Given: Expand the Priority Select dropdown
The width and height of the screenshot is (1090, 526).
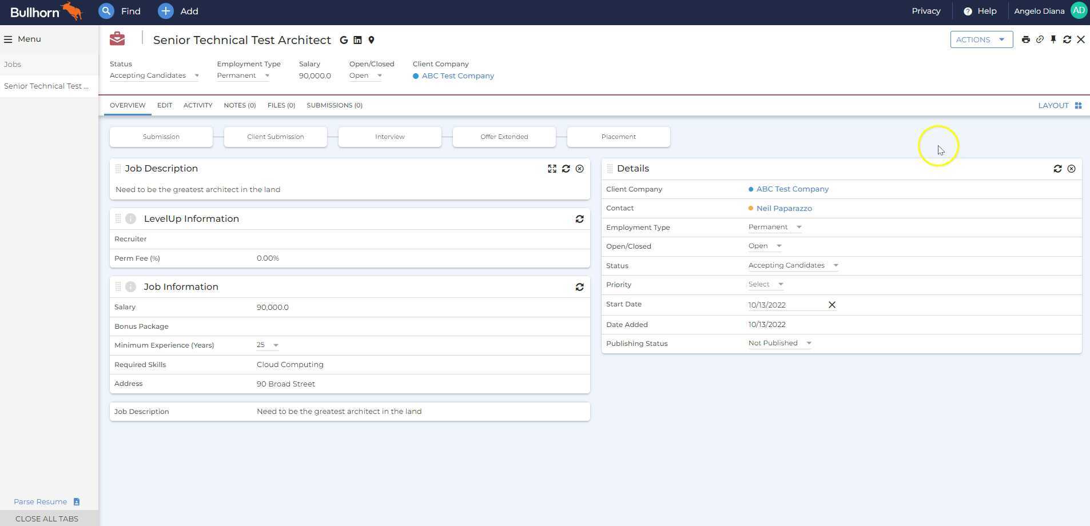Looking at the screenshot, I should (766, 284).
